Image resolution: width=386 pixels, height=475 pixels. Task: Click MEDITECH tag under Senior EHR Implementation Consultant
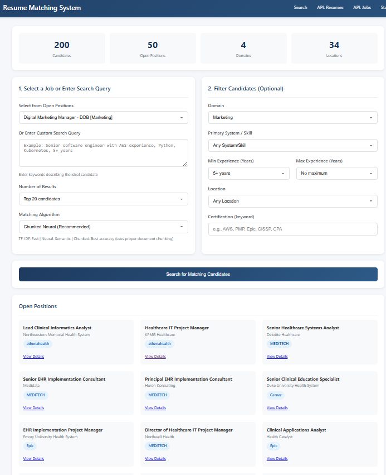(36, 395)
